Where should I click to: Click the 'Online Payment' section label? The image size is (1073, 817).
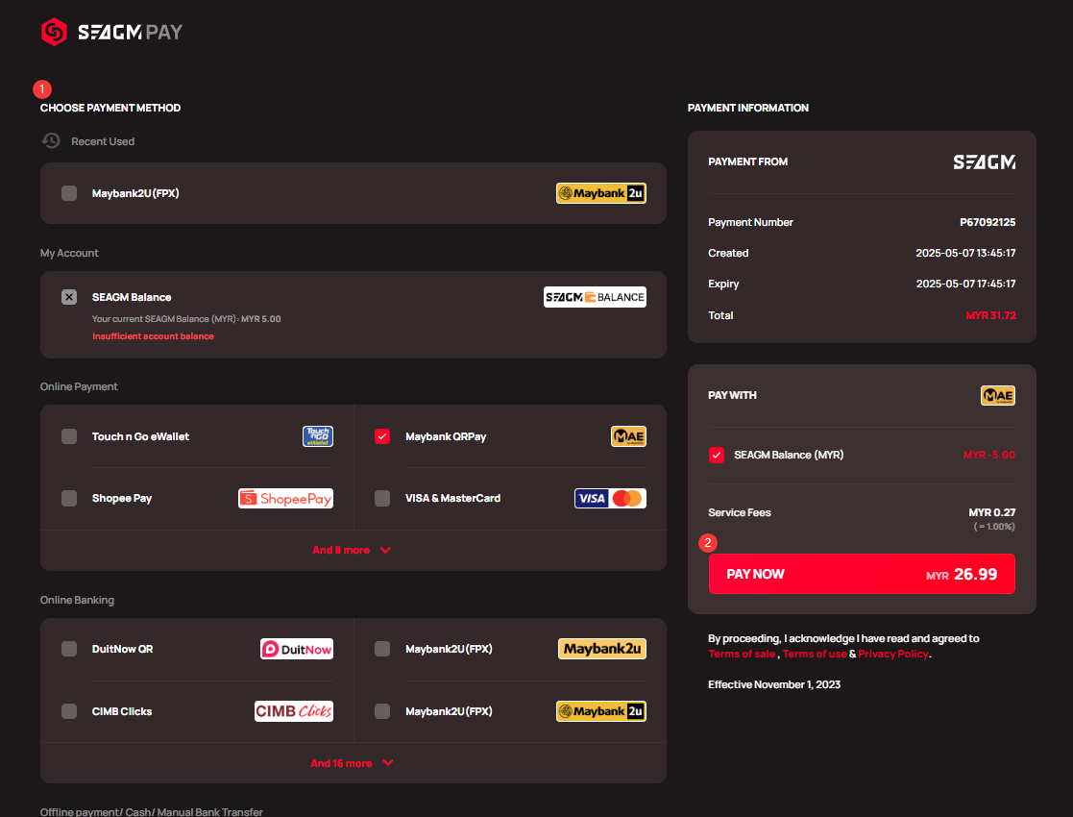[79, 387]
